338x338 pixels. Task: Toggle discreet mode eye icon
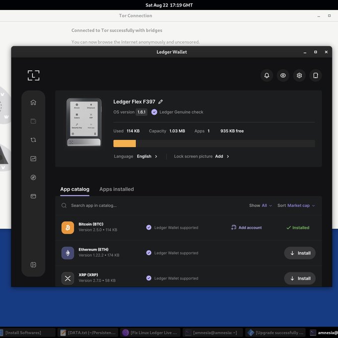pyautogui.click(x=283, y=76)
